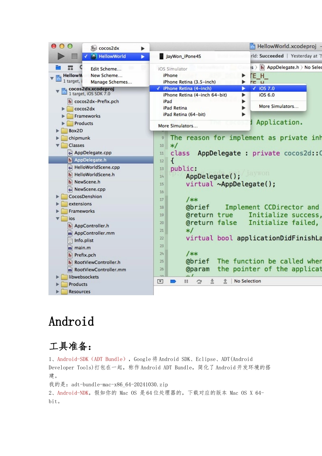This screenshot has height=456, width=322.
Task: Collapse the cocos2dx.xcodeproj project node
Action: point(58,91)
